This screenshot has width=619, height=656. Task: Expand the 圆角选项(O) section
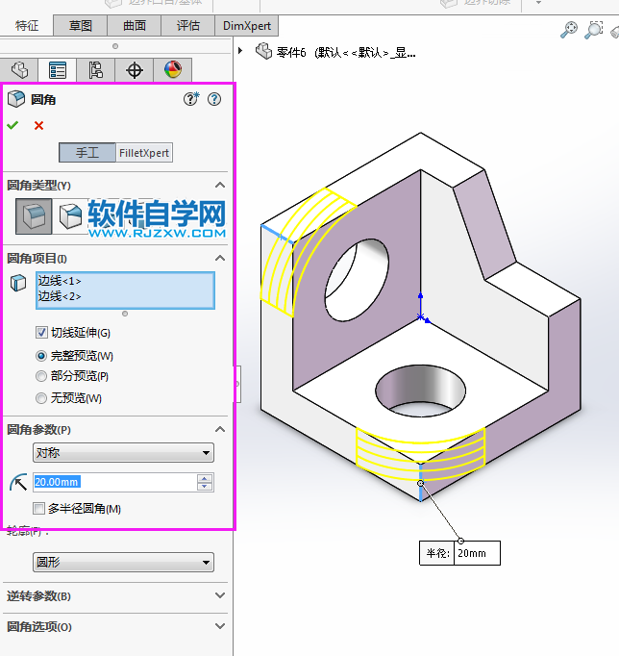pos(220,626)
